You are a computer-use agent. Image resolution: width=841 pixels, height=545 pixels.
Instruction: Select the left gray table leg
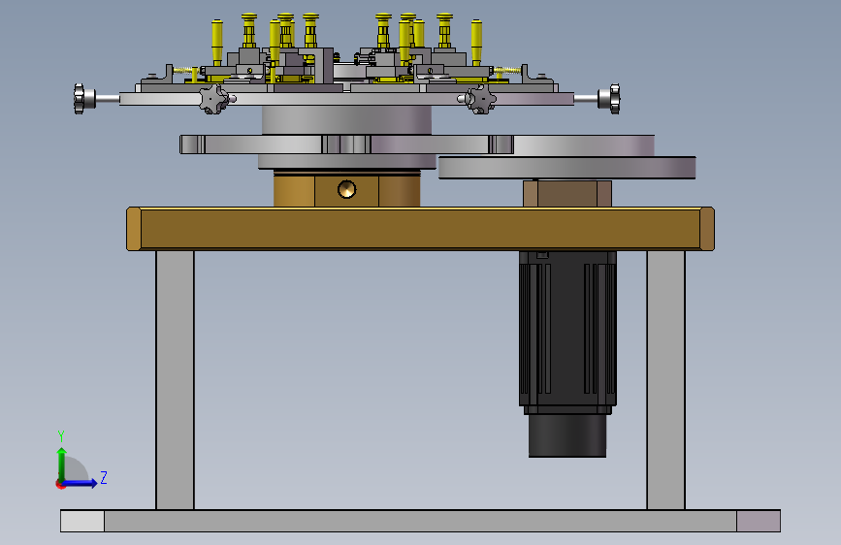point(175,380)
